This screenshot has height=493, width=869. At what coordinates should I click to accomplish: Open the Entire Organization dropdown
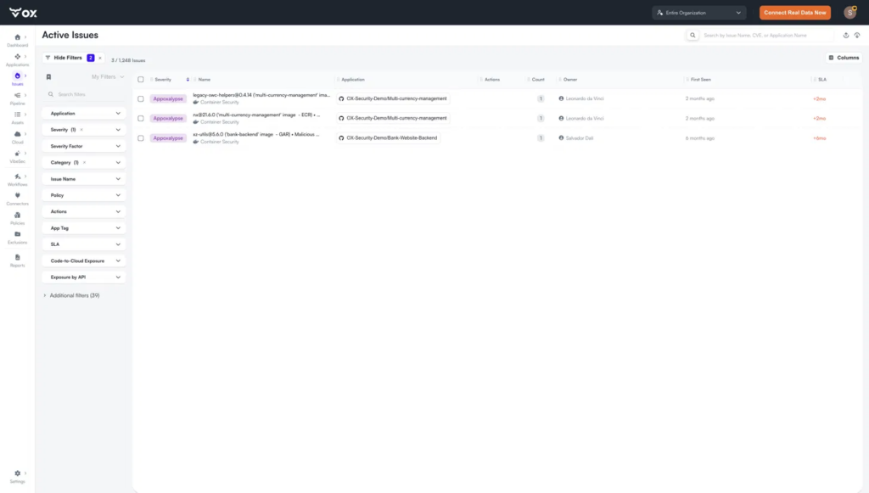[699, 13]
